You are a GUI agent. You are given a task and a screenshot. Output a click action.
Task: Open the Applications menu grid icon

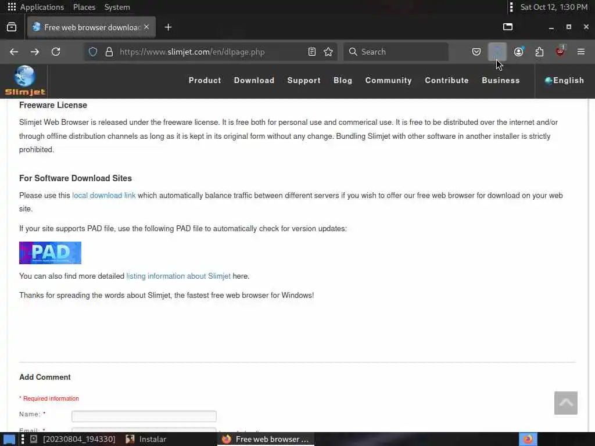[12, 7]
